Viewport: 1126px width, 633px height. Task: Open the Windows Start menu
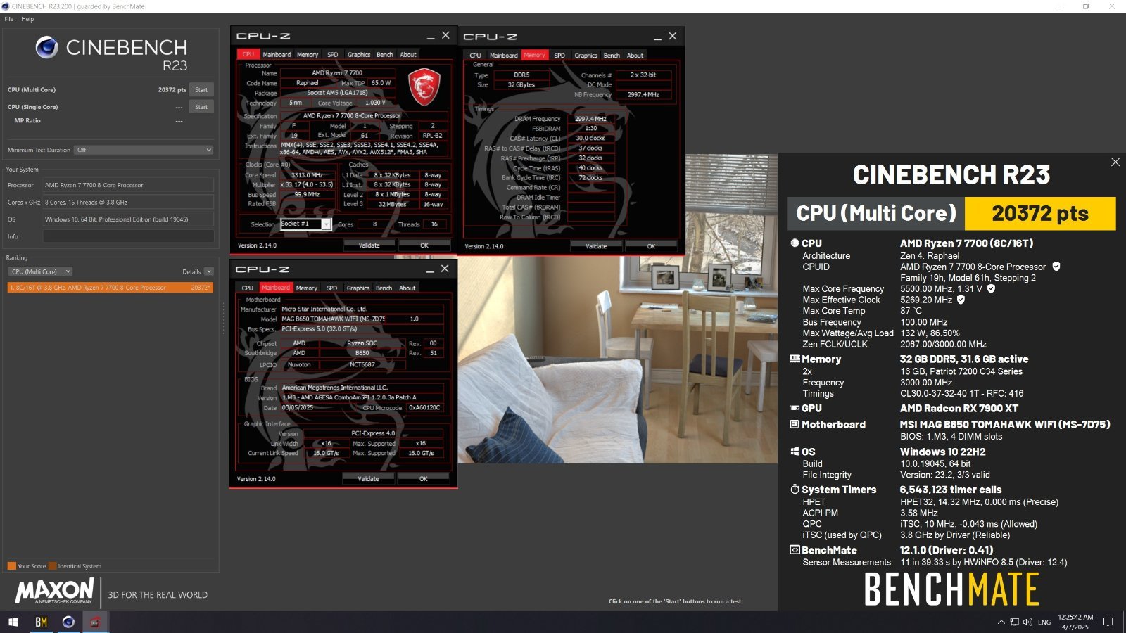(x=13, y=622)
